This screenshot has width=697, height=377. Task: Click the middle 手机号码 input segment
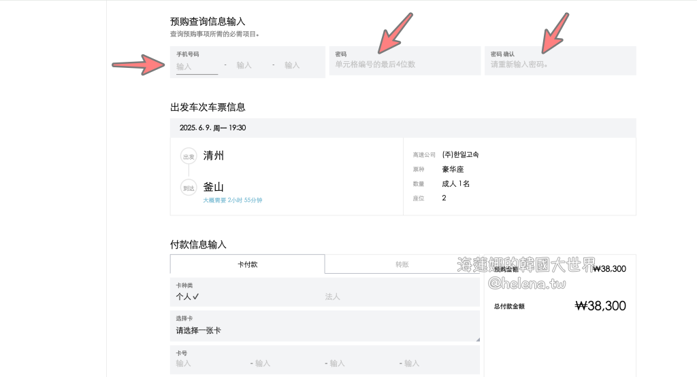pos(244,66)
